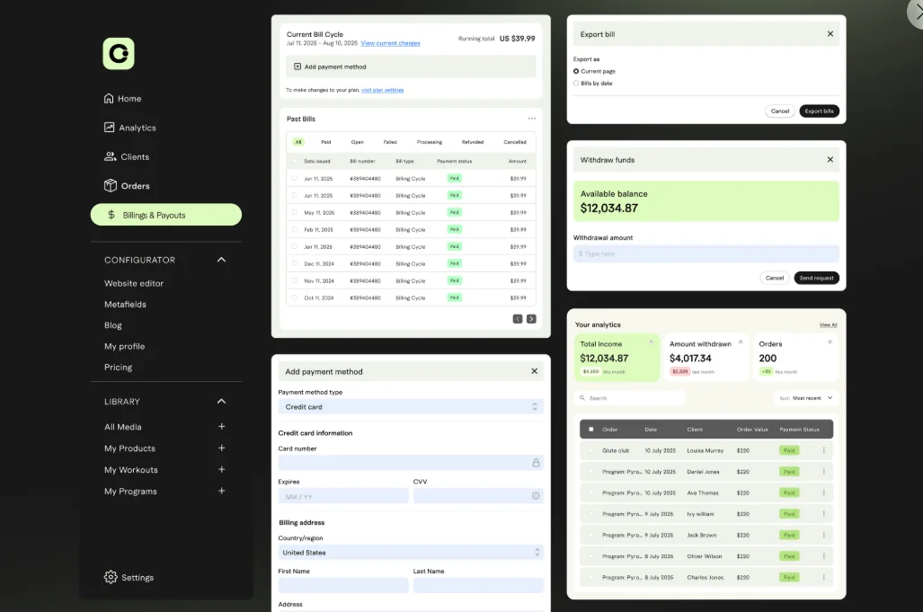Go to next page of Past Bills
The height and width of the screenshot is (612, 923).
531,319
